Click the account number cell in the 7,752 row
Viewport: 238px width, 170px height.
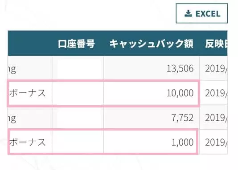click(78, 118)
